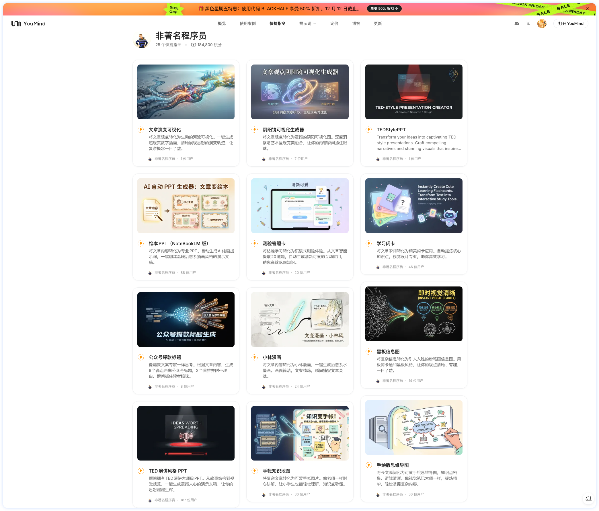The image size is (599, 511).
Task: Click the user avatar in top bar
Action: 541,24
